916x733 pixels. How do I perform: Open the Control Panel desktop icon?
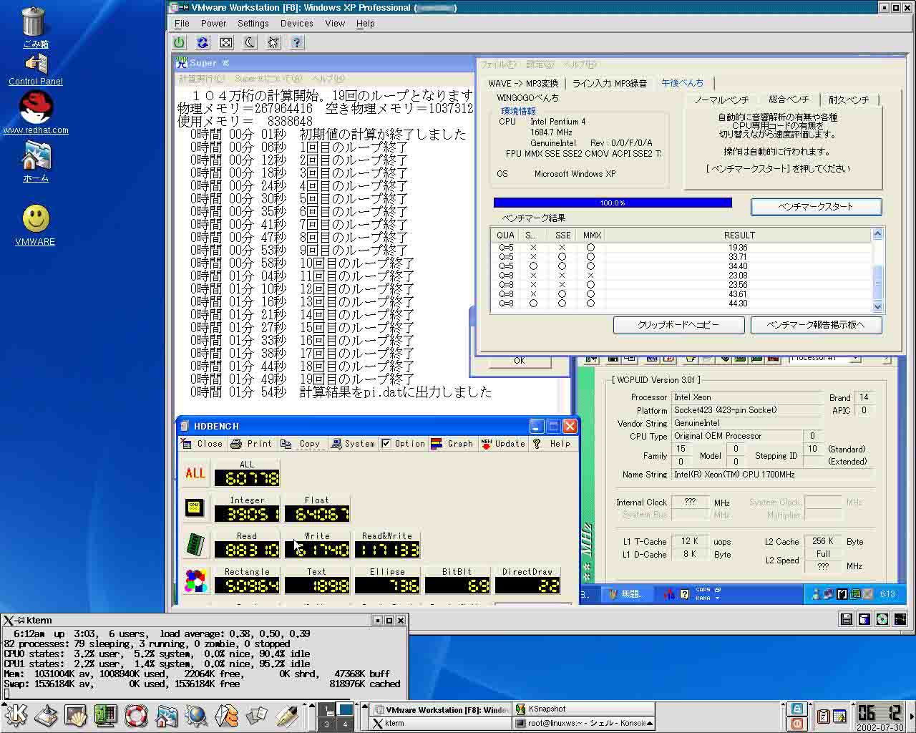point(36,69)
